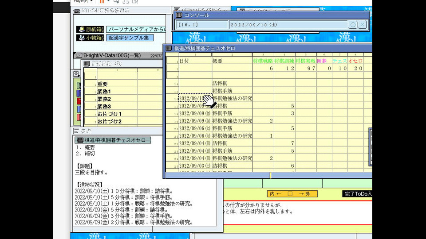This screenshot has height=239, width=426.
Task: Select the お片づけ1 cell in task sheet
Action: (117, 114)
